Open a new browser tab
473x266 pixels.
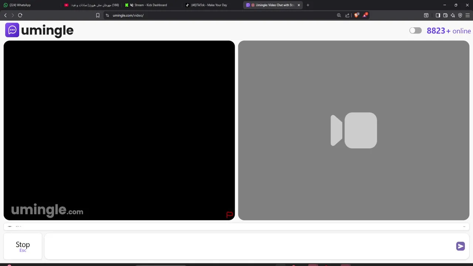[x=308, y=5]
